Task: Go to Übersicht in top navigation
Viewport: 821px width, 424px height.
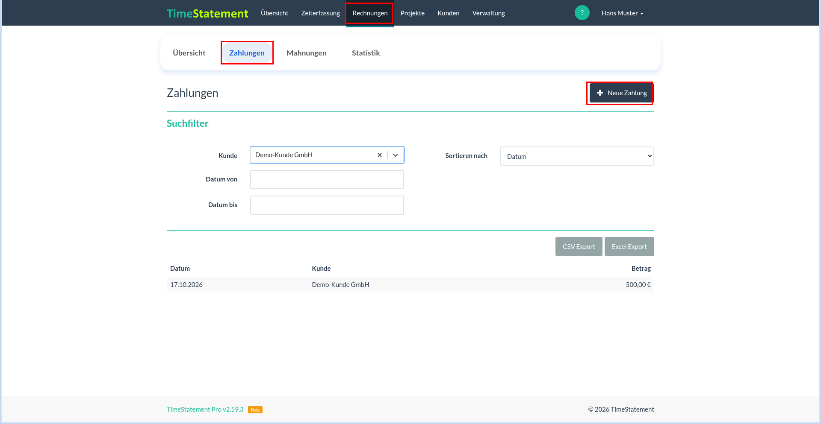Action: [x=275, y=13]
